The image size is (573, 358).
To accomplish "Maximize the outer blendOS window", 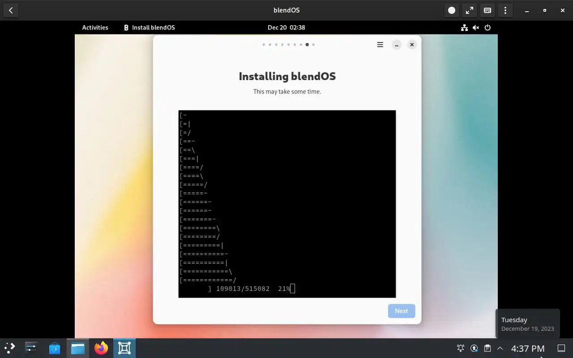I will point(545,10).
